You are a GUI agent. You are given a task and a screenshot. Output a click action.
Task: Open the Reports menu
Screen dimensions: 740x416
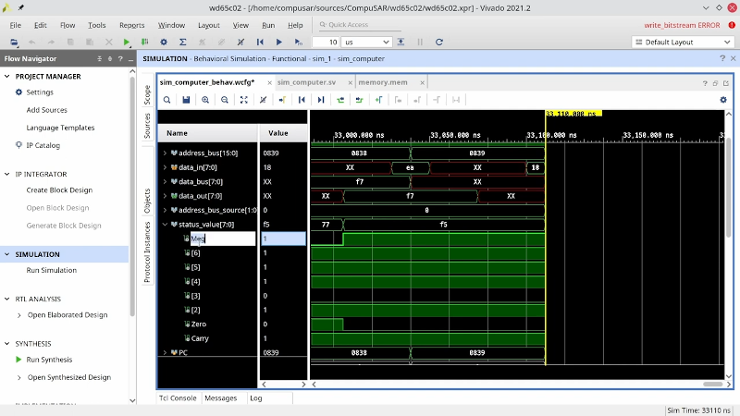131,25
